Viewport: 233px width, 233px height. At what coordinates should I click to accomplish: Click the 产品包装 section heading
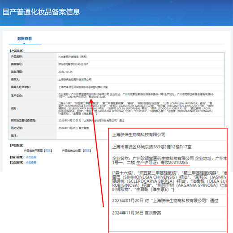pyautogui.click(x=17, y=145)
